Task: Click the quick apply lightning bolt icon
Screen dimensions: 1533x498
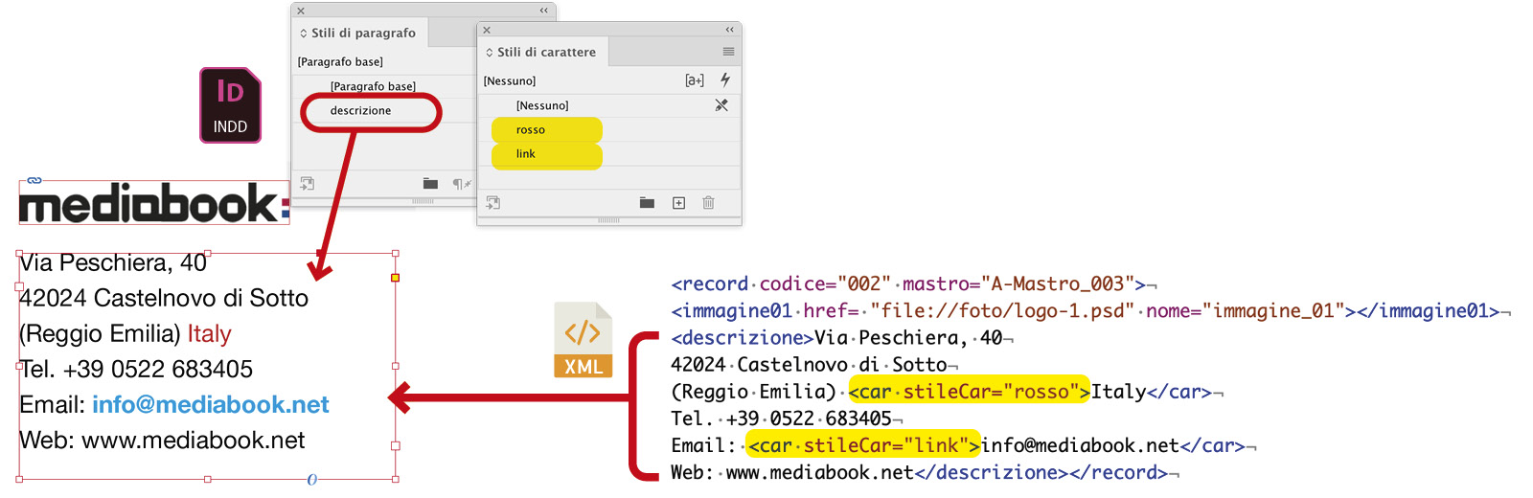Action: pos(725,80)
